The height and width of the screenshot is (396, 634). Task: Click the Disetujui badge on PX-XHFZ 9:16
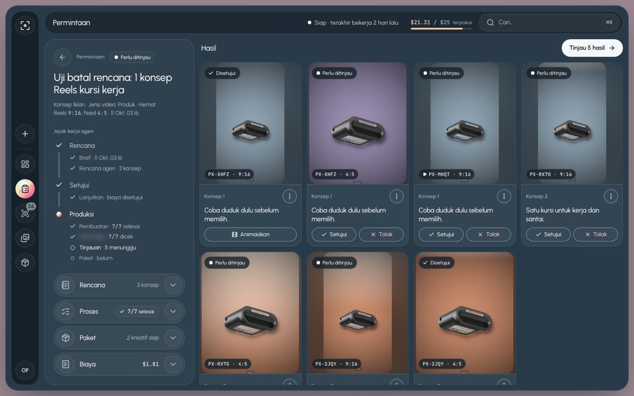coord(222,73)
